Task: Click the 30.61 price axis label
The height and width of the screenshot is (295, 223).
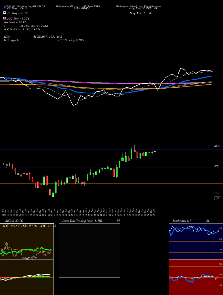Action: [x=217, y=166]
